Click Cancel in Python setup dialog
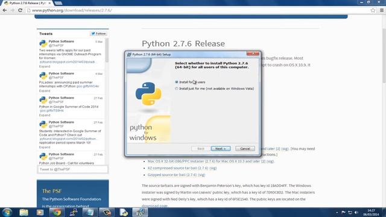The image size is (386, 217). (245, 149)
